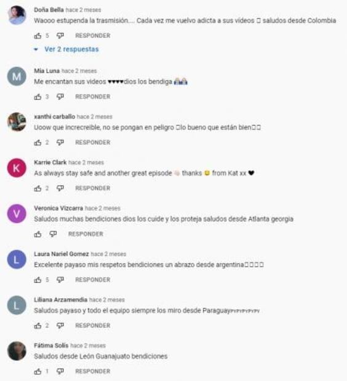Thumbs down Veronica Vizcarra's comment
Screen dimensions: 347x381
coord(53,234)
